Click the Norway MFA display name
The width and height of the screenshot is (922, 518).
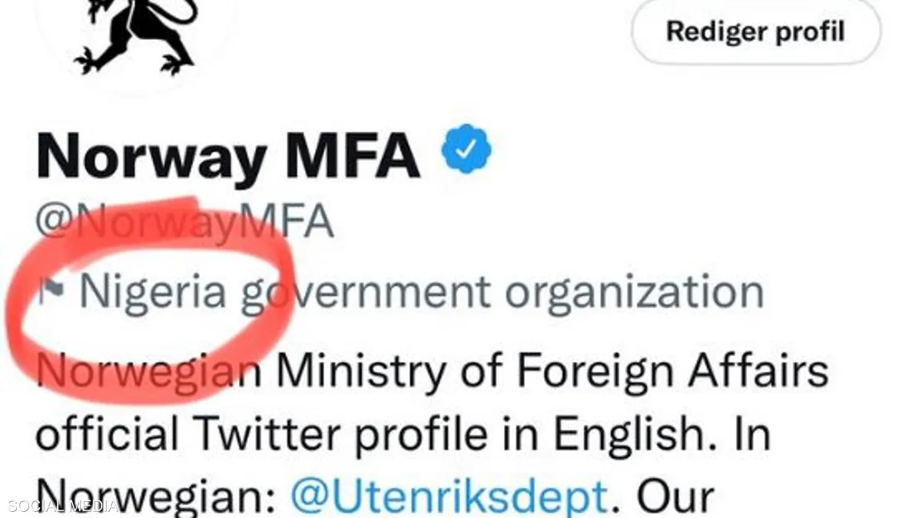pyautogui.click(x=228, y=154)
